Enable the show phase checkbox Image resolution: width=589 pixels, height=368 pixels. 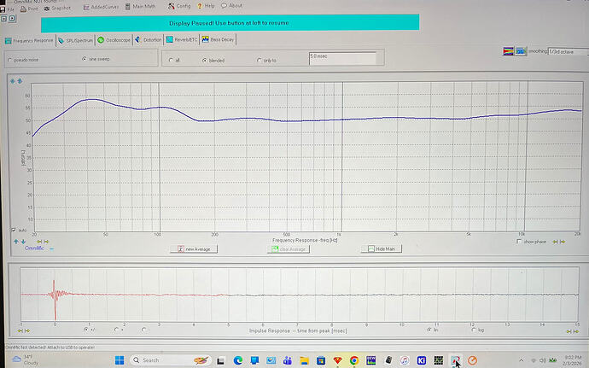(519, 242)
